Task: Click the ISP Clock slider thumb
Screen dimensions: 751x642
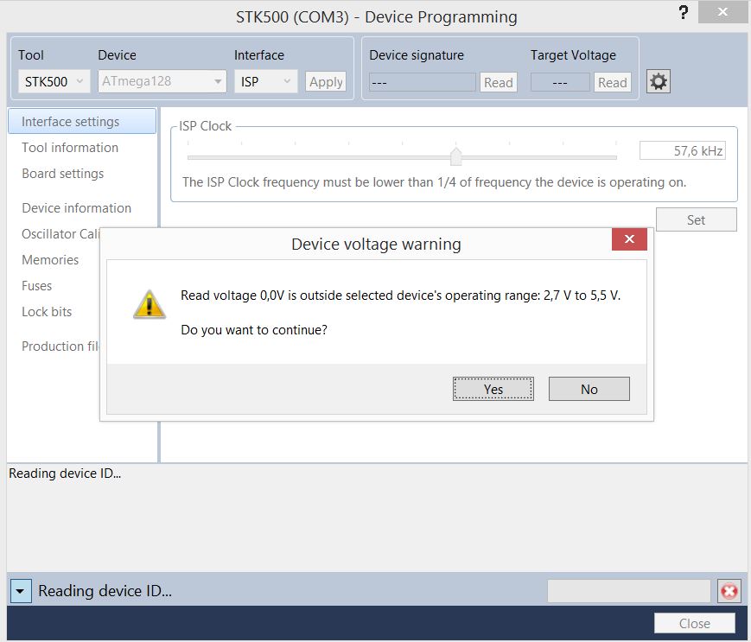Action: pyautogui.click(x=456, y=156)
